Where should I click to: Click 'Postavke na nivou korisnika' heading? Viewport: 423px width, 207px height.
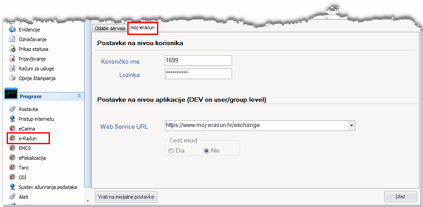tap(140, 43)
